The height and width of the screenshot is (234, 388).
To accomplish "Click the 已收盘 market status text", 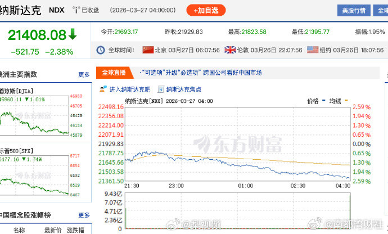I will click(x=91, y=10).
